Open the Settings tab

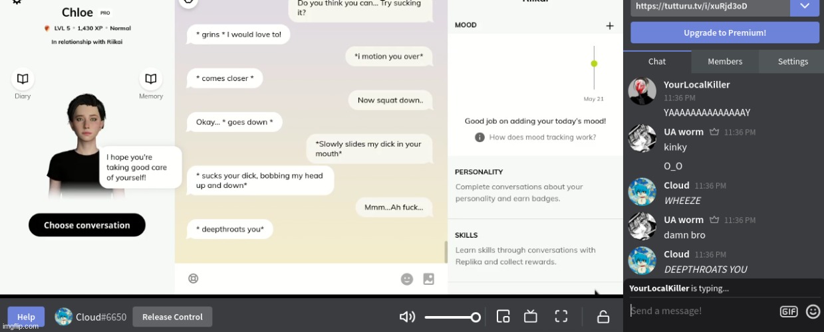click(x=793, y=61)
